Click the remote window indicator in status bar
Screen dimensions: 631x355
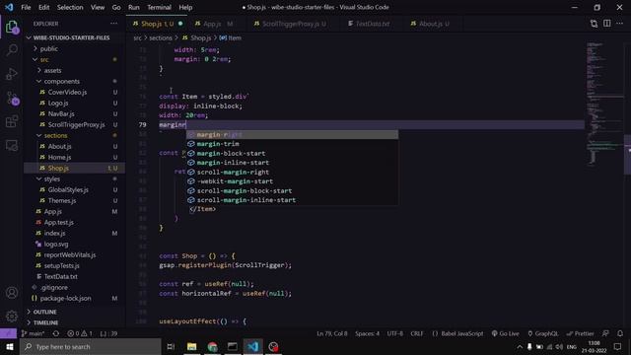tap(9, 333)
